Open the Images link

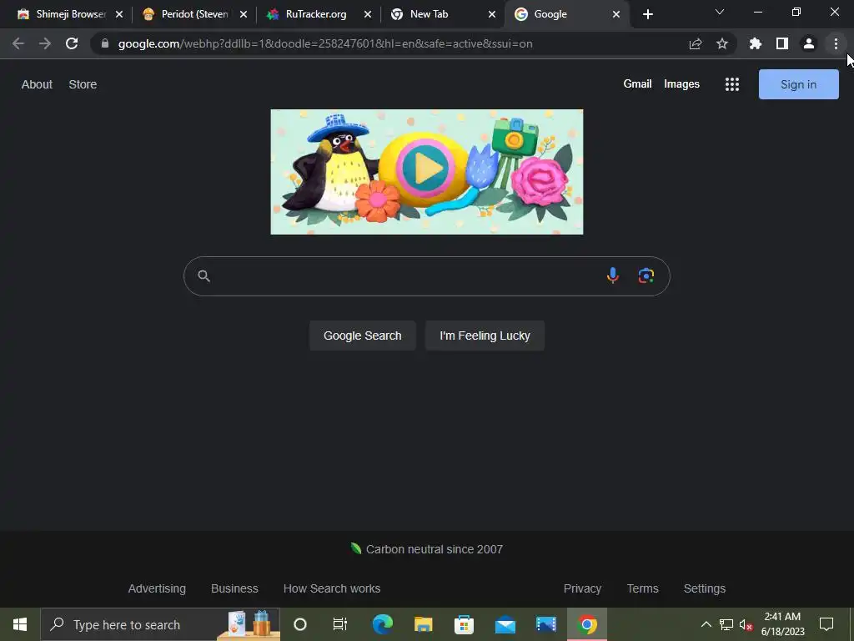(x=681, y=84)
